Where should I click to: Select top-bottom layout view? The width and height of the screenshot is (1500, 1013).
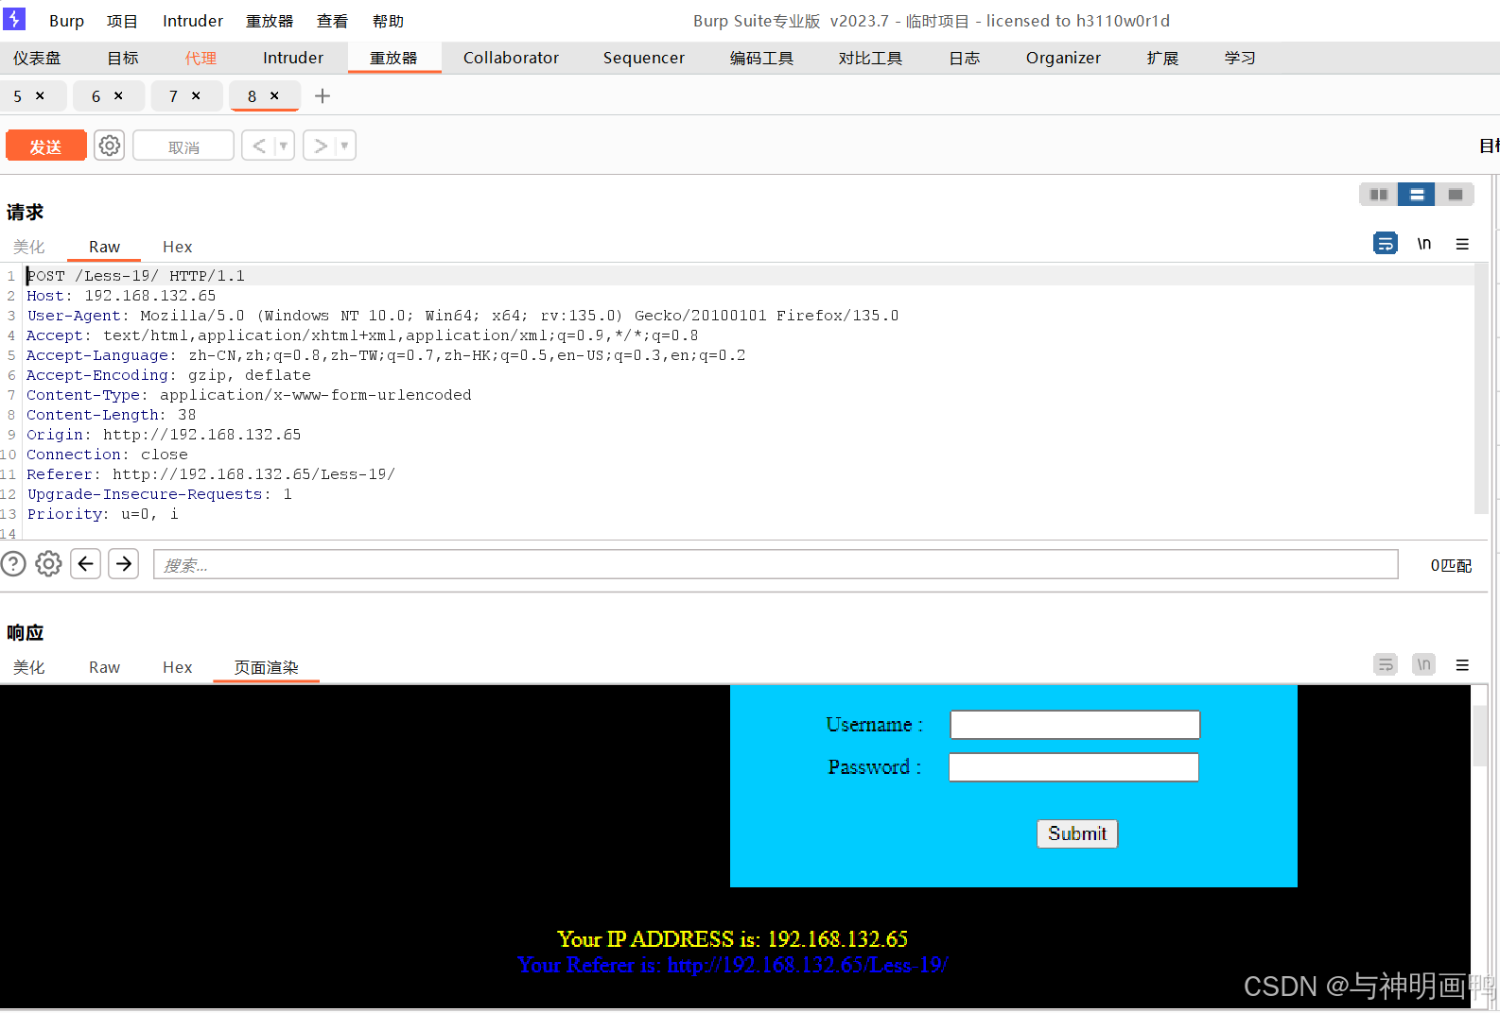[x=1417, y=194]
